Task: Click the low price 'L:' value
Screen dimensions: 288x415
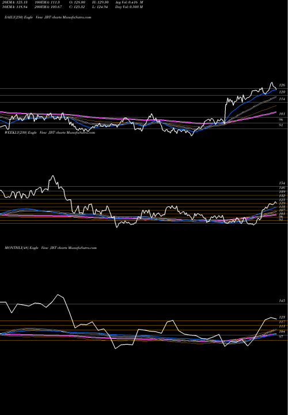Action: [100, 7]
